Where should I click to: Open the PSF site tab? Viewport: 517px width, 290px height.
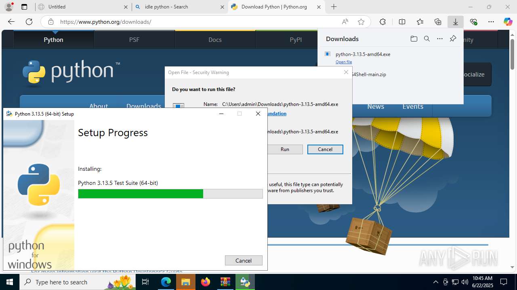pos(134,39)
